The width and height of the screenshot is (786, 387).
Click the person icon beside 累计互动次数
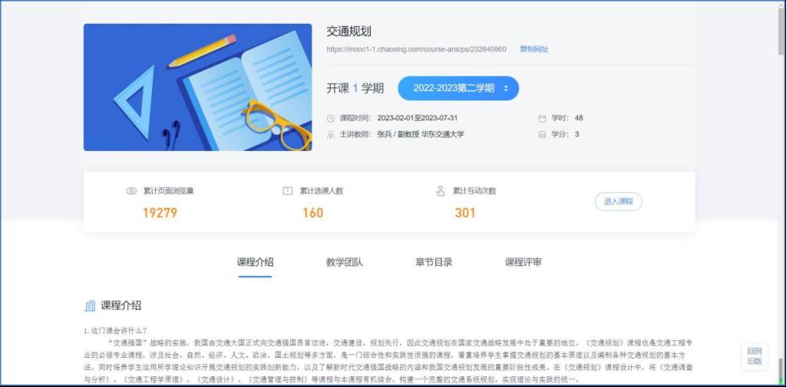pos(441,191)
